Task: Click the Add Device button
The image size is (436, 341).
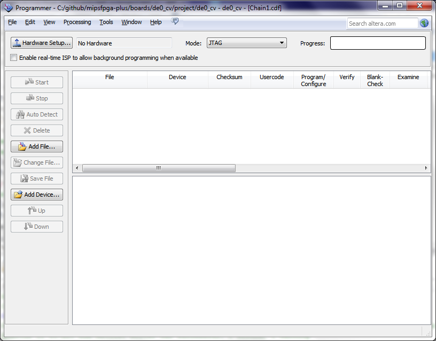Action: point(37,195)
